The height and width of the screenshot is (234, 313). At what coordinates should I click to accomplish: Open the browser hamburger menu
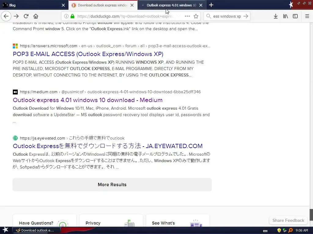(x=307, y=16)
